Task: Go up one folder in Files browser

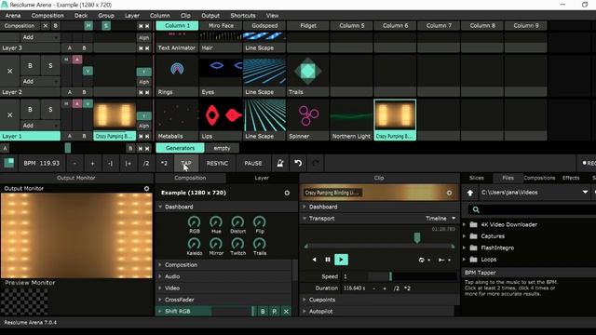Action: [x=470, y=193]
